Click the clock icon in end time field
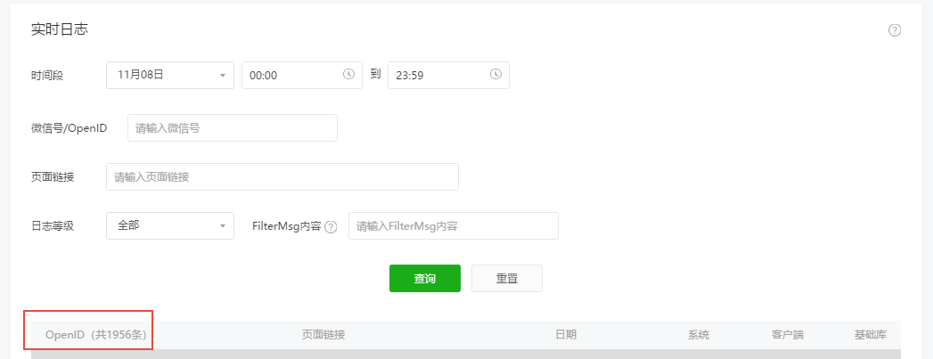Screen dimensions: 933x359 click(x=495, y=74)
